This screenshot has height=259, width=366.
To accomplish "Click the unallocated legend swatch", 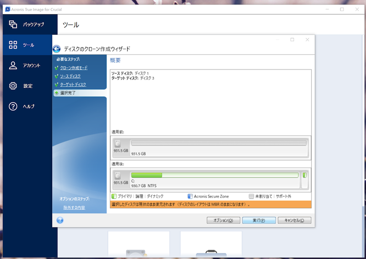I will pyautogui.click(x=251, y=196).
